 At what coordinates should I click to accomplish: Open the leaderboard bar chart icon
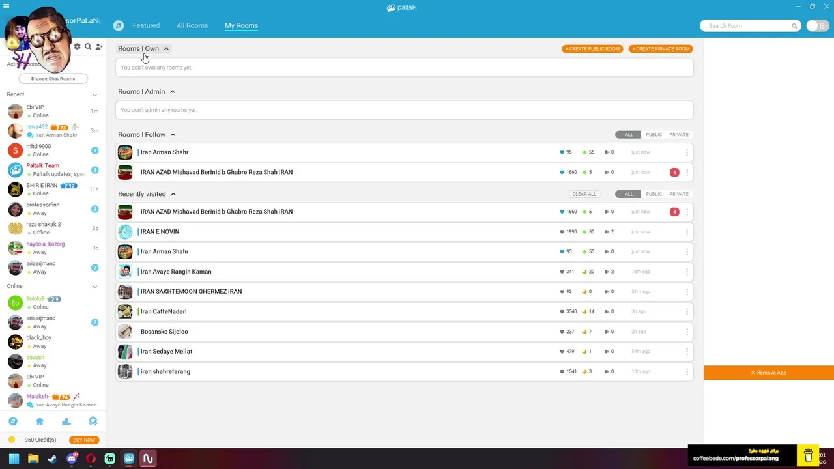66,421
